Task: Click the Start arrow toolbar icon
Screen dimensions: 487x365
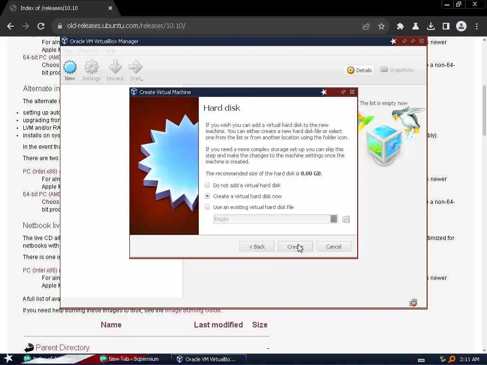Action: click(136, 70)
